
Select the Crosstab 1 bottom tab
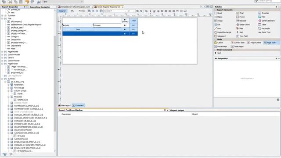pyautogui.click(x=78, y=105)
